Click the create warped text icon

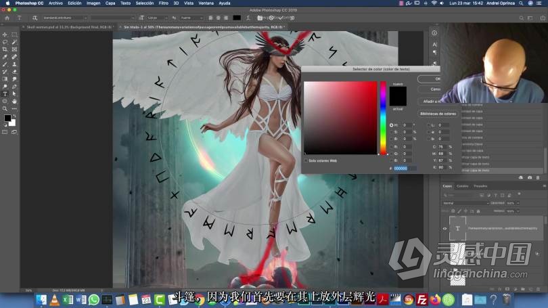[248, 18]
